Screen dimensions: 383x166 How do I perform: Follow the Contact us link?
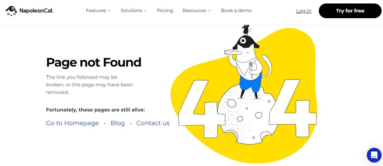click(x=153, y=123)
